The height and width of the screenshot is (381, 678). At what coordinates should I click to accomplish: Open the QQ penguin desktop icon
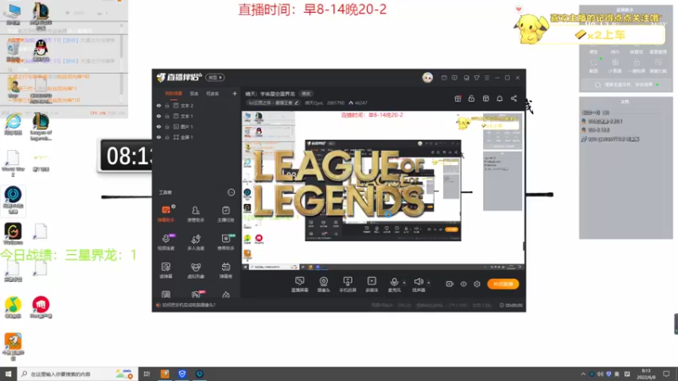click(x=41, y=50)
